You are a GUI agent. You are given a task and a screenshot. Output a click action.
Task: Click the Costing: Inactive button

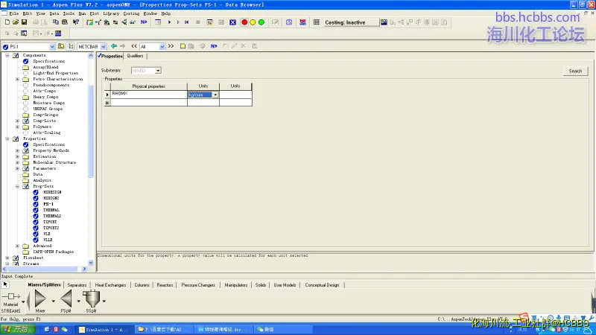351,22
